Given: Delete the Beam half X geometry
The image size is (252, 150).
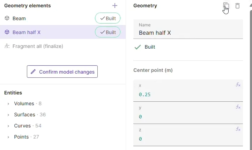Looking at the screenshot, I should [x=237, y=6].
